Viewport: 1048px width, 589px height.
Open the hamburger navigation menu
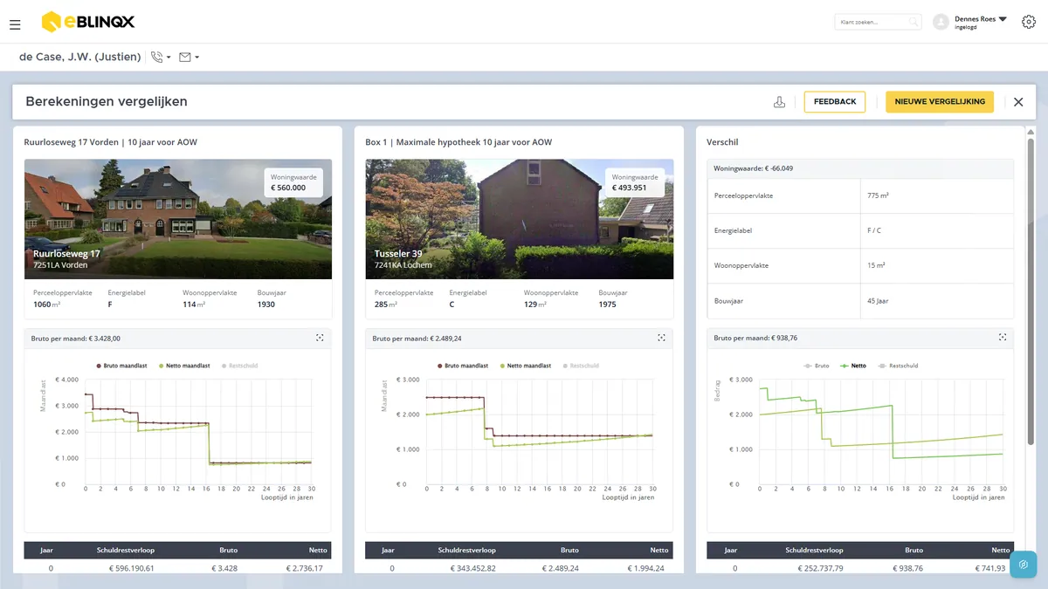click(15, 24)
